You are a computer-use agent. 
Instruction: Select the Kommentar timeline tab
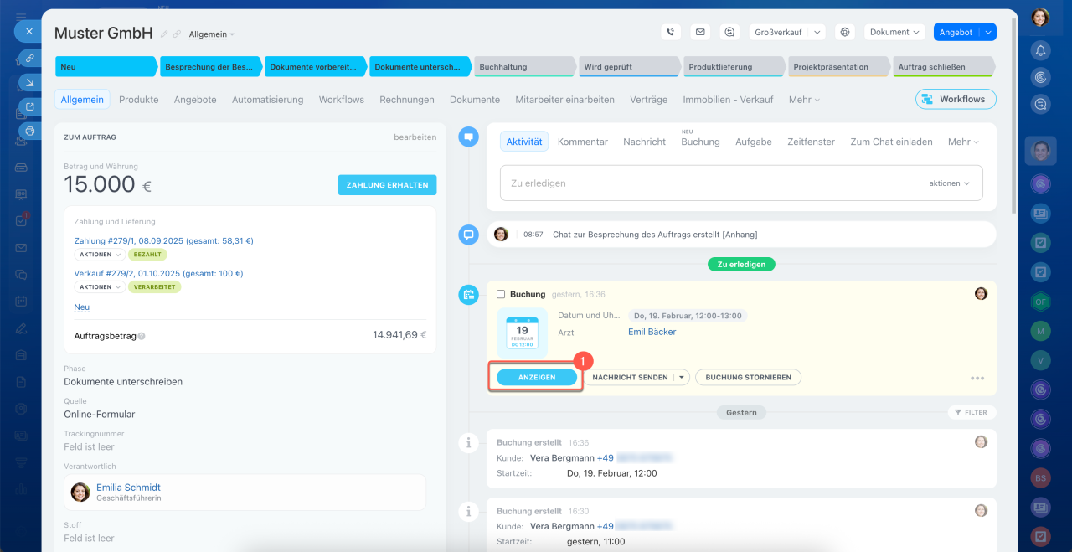(x=582, y=142)
